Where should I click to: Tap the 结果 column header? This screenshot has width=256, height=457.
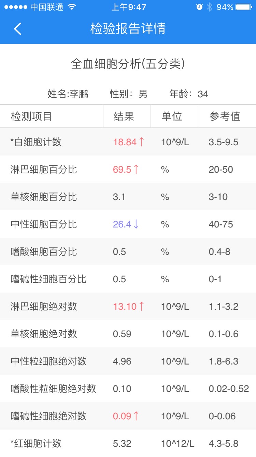[124, 116]
